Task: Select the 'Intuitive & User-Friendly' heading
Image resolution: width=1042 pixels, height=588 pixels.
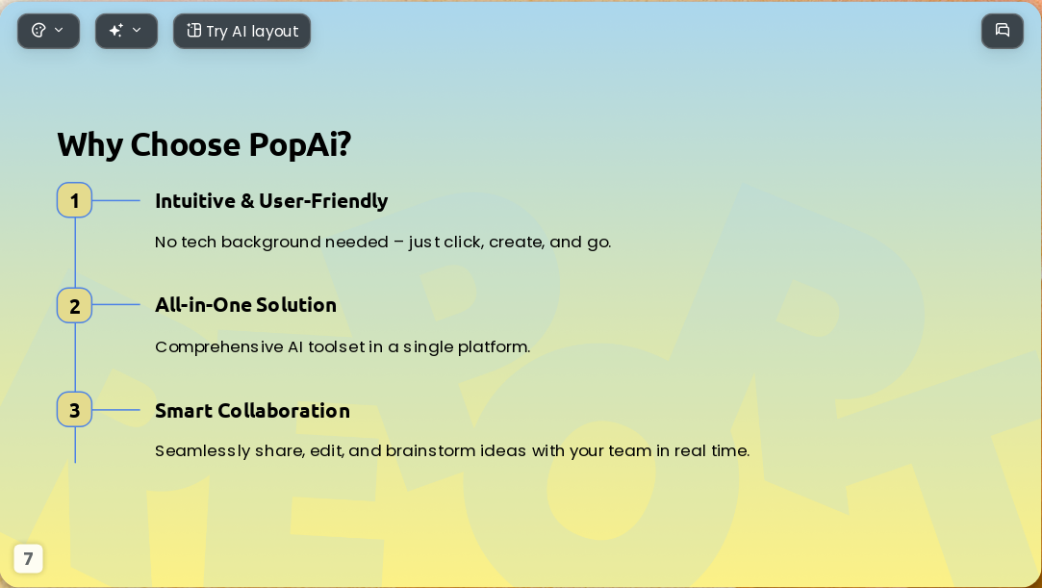Action: (271, 200)
